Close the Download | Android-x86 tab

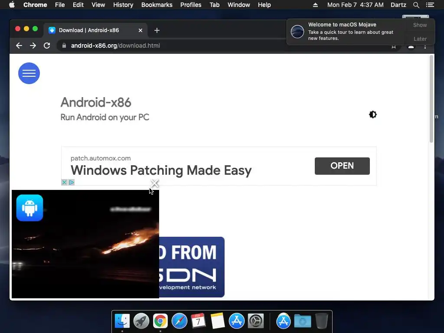click(140, 30)
